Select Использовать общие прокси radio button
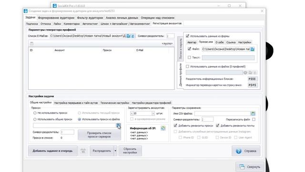 pyautogui.click(x=35, y=119)
